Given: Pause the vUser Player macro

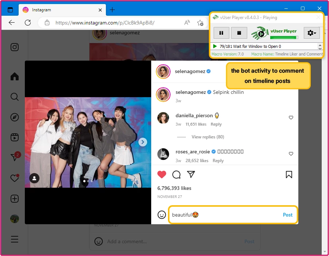Looking at the screenshot, I should coord(221,33).
